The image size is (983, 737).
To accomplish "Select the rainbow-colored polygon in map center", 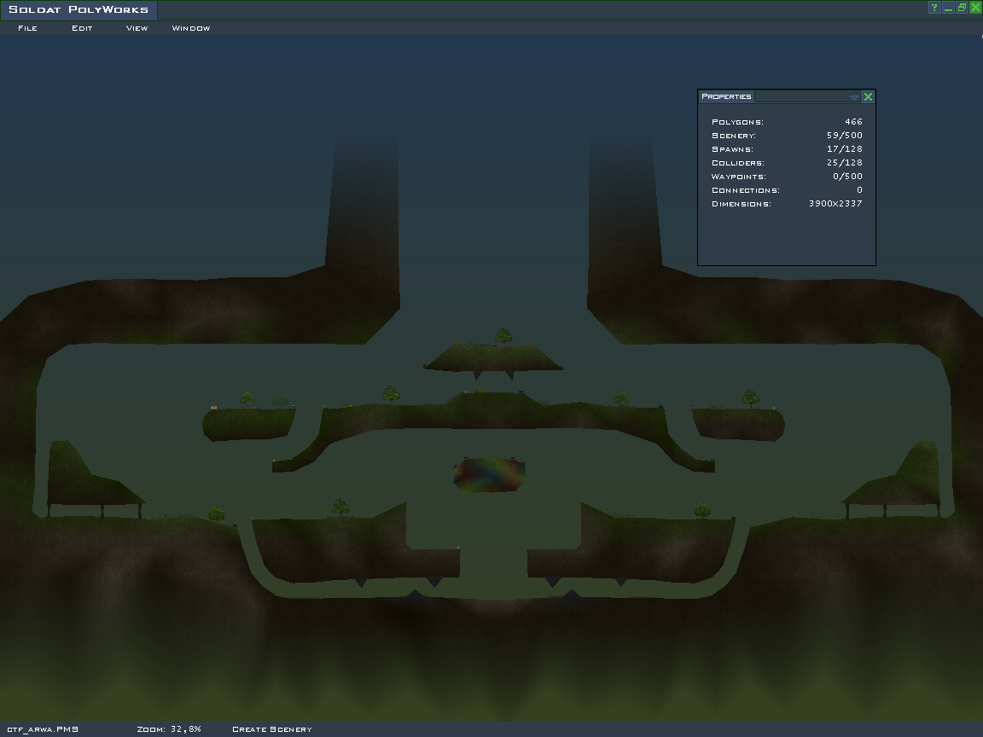I will tap(490, 475).
